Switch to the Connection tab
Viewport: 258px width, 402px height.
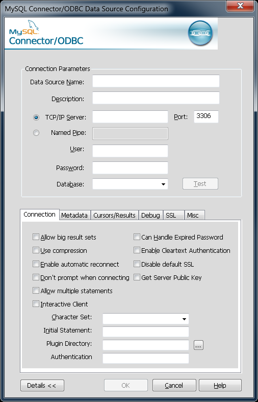point(40,215)
